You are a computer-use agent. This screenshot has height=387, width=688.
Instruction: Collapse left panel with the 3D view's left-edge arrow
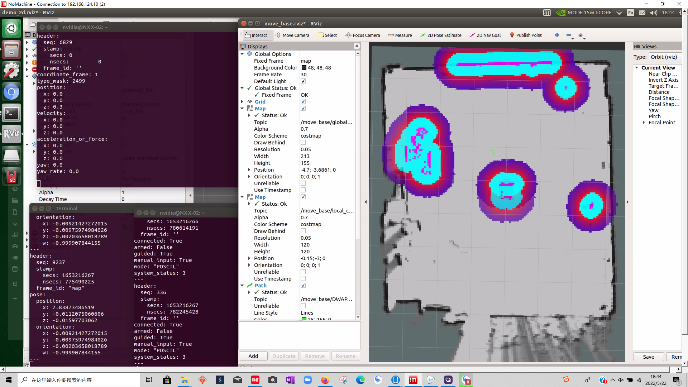click(x=365, y=202)
